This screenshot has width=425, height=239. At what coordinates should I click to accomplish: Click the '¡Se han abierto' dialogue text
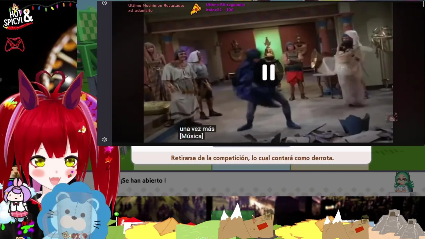click(x=143, y=181)
